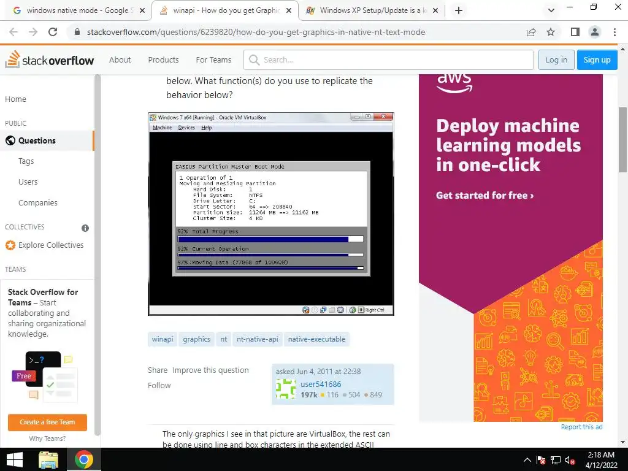Close the winapi Stack Overflow tab

(x=289, y=10)
